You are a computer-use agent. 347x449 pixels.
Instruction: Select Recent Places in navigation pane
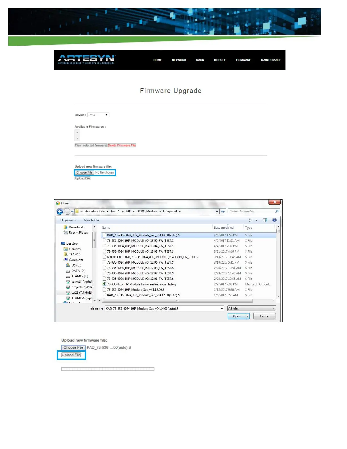pyautogui.click(x=75, y=232)
